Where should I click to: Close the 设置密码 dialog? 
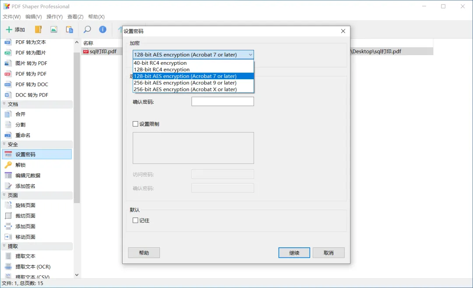(x=343, y=31)
